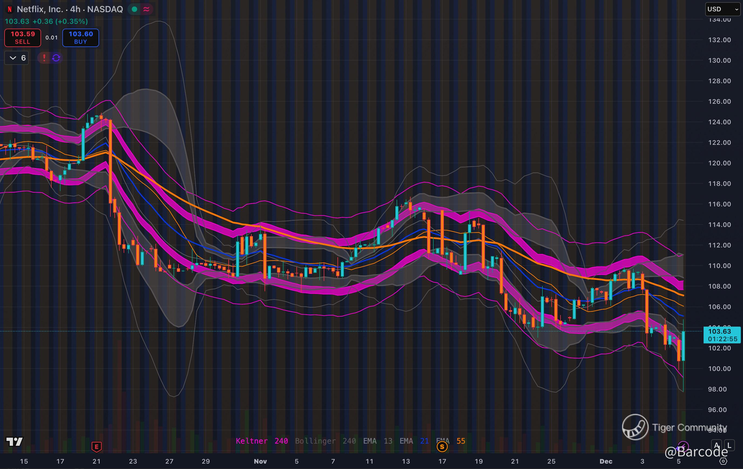Click the orange S split marker
The height and width of the screenshot is (469, 743).
[x=442, y=447]
